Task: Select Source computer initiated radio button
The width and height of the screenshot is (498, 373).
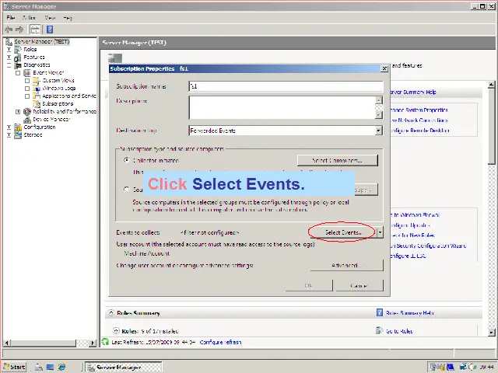Action: pyautogui.click(x=127, y=190)
